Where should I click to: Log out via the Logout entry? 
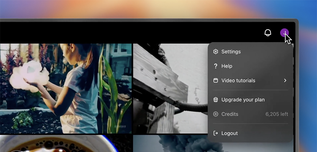coord(250,133)
